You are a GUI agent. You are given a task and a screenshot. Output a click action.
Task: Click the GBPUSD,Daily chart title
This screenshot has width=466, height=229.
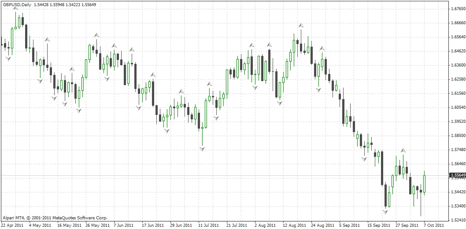[x=17, y=5]
